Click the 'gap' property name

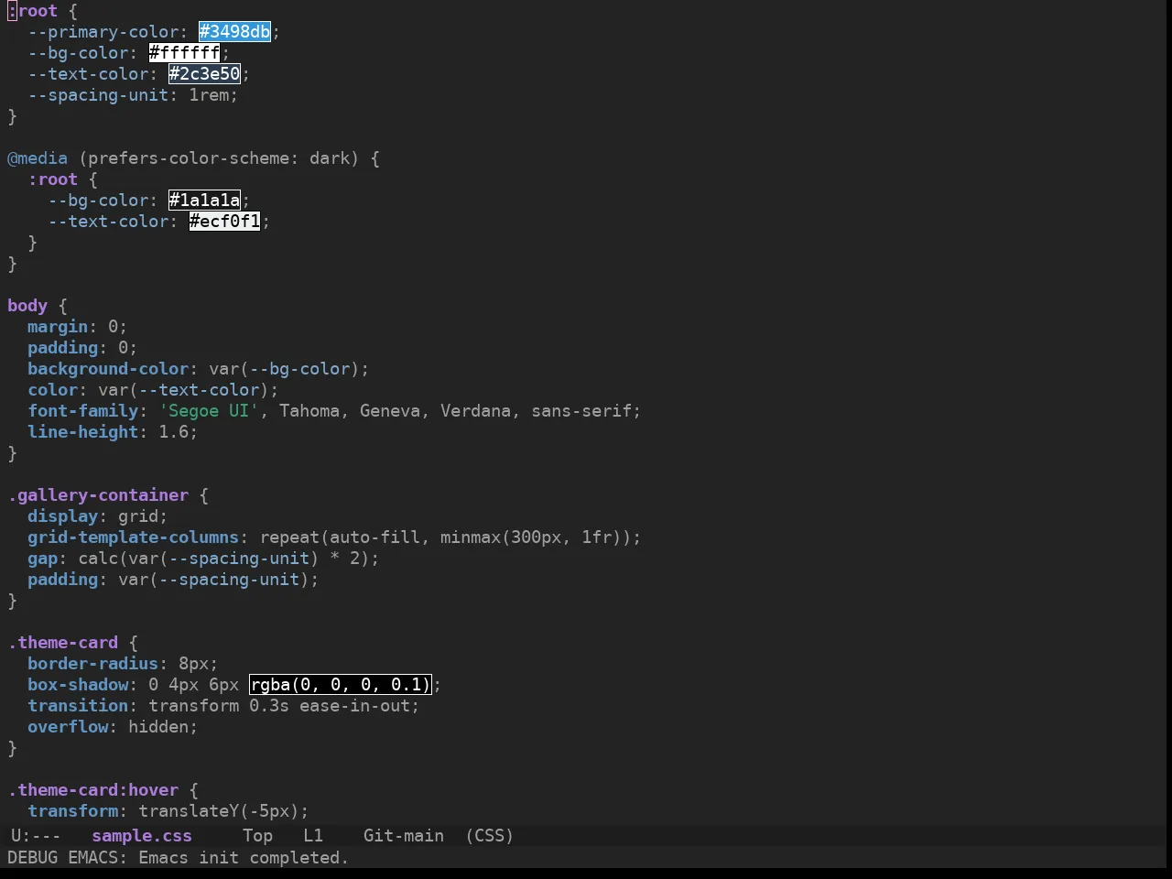click(x=42, y=559)
